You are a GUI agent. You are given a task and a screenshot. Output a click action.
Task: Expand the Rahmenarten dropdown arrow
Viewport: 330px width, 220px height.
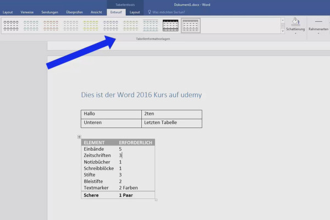318,34
